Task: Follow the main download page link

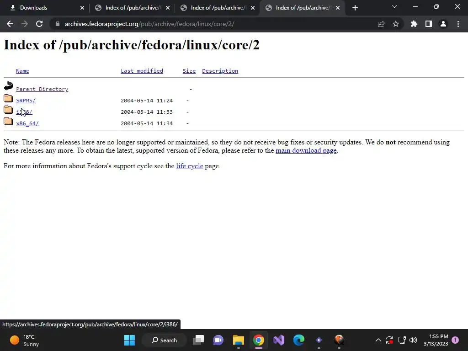Action: coord(306,150)
